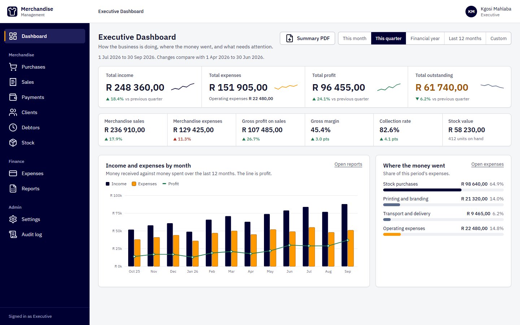
Task: Open Expenses via the card icon
Action: (x=13, y=173)
